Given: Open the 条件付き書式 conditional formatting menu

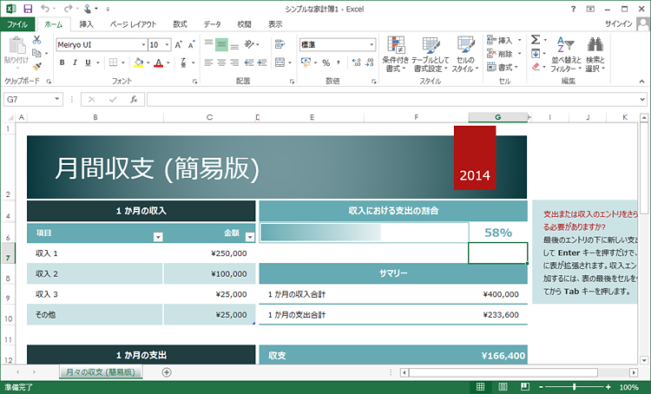Looking at the screenshot, I should [396, 54].
